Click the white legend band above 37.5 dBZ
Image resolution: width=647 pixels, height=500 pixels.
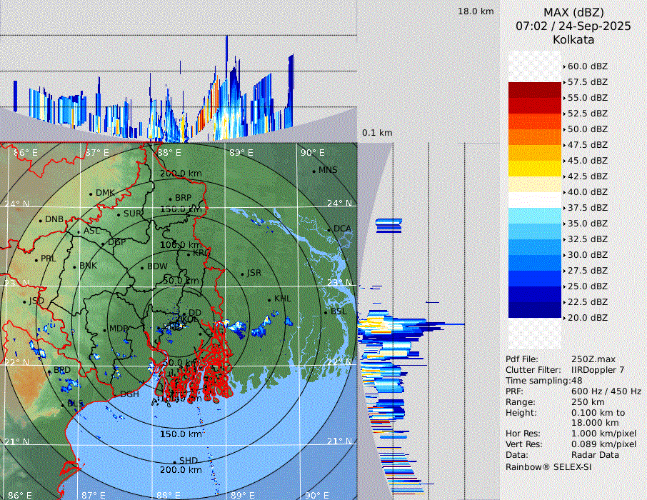534,199
